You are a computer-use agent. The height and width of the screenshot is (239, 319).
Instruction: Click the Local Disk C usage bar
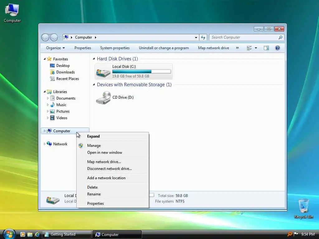(x=141, y=72)
